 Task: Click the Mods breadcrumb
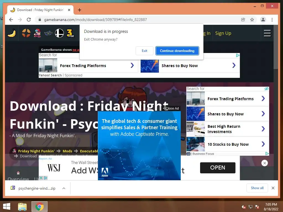point(67,151)
